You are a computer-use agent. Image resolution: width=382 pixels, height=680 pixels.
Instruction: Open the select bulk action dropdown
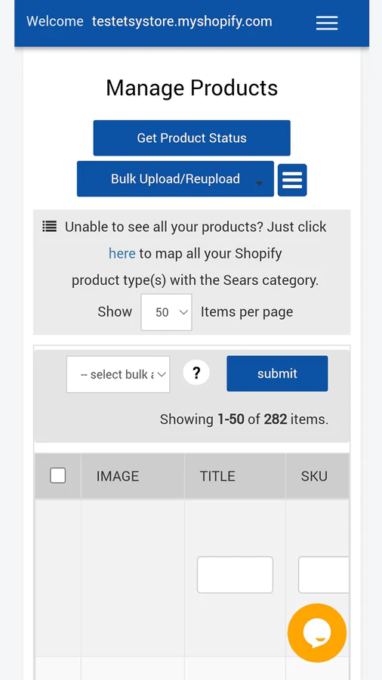pyautogui.click(x=118, y=374)
